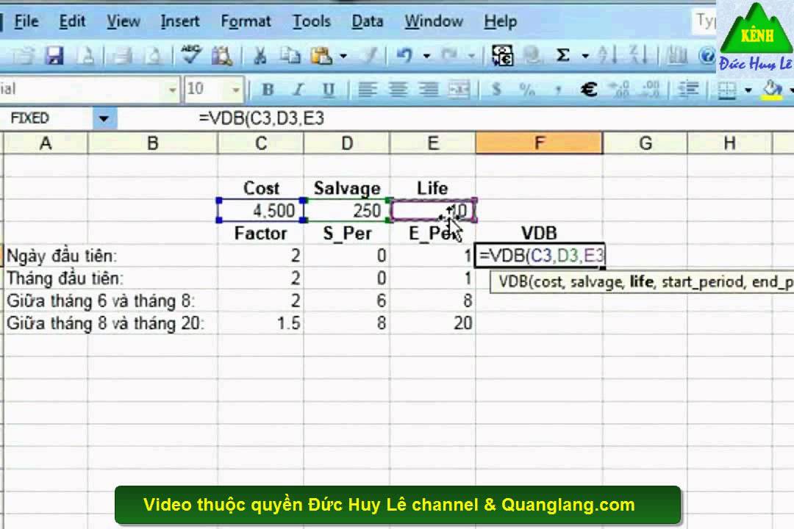Open the Research binoculars icon
Viewport: 794px width, 529px height.
coord(222,54)
